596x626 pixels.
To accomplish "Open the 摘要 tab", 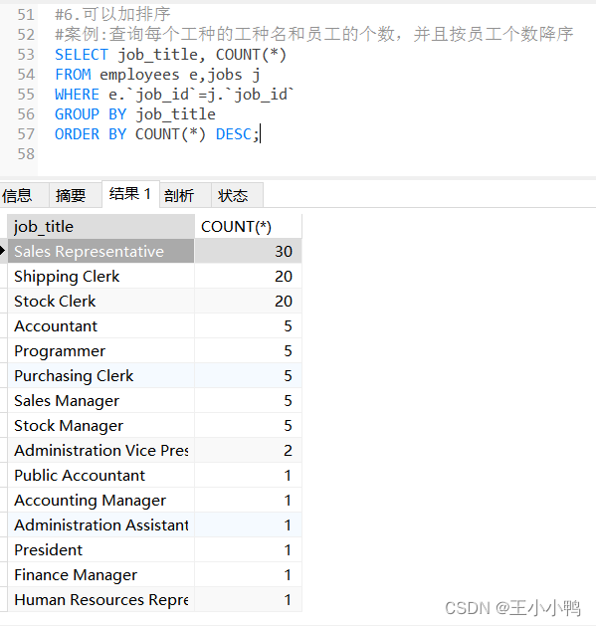I will click(75, 195).
